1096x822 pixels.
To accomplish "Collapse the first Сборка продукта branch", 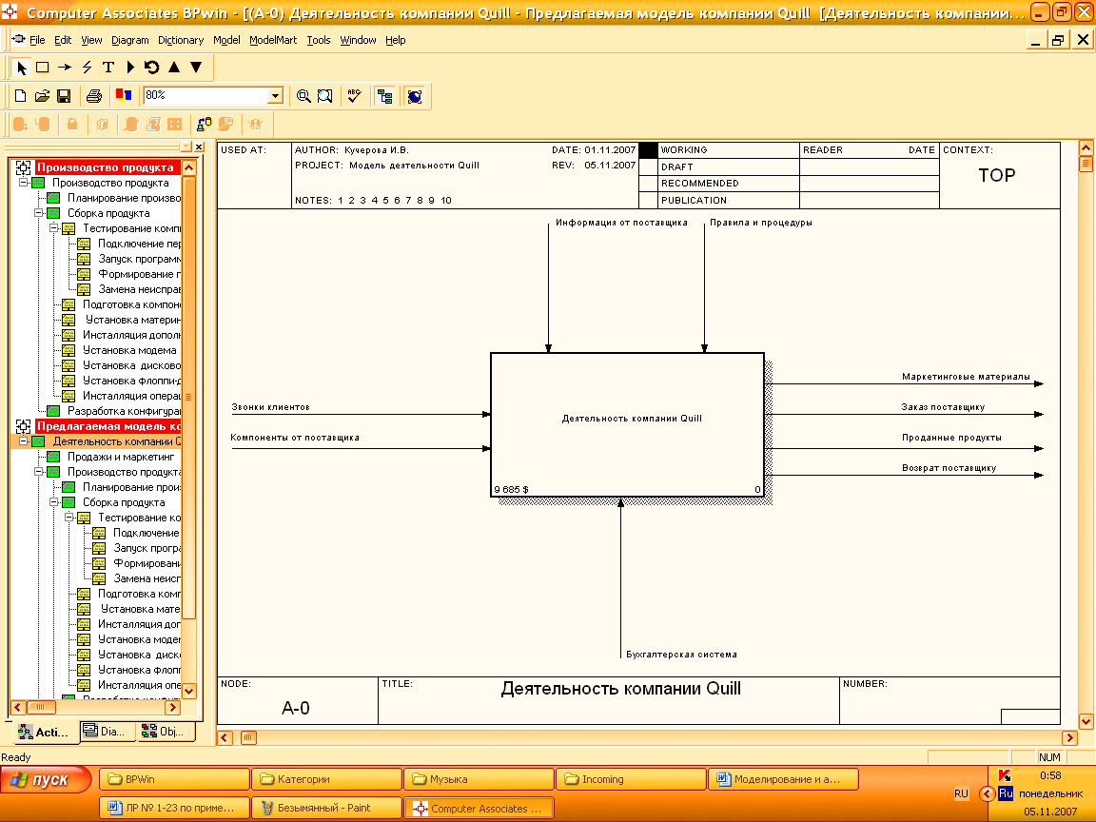I will [38, 213].
